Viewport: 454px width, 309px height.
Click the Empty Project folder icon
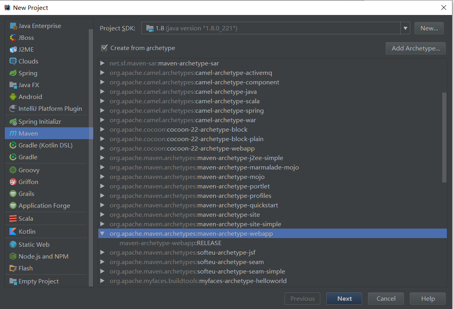pyautogui.click(x=13, y=281)
